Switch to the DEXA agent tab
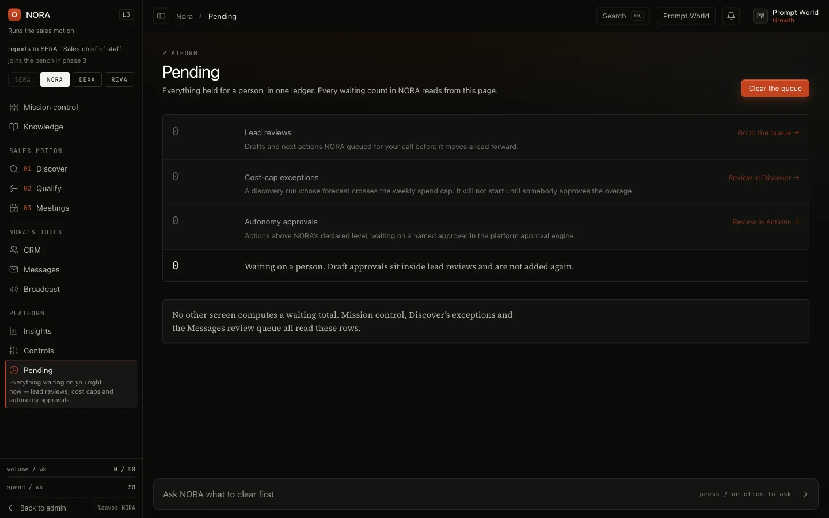Viewport: 829px width, 518px height. click(87, 79)
